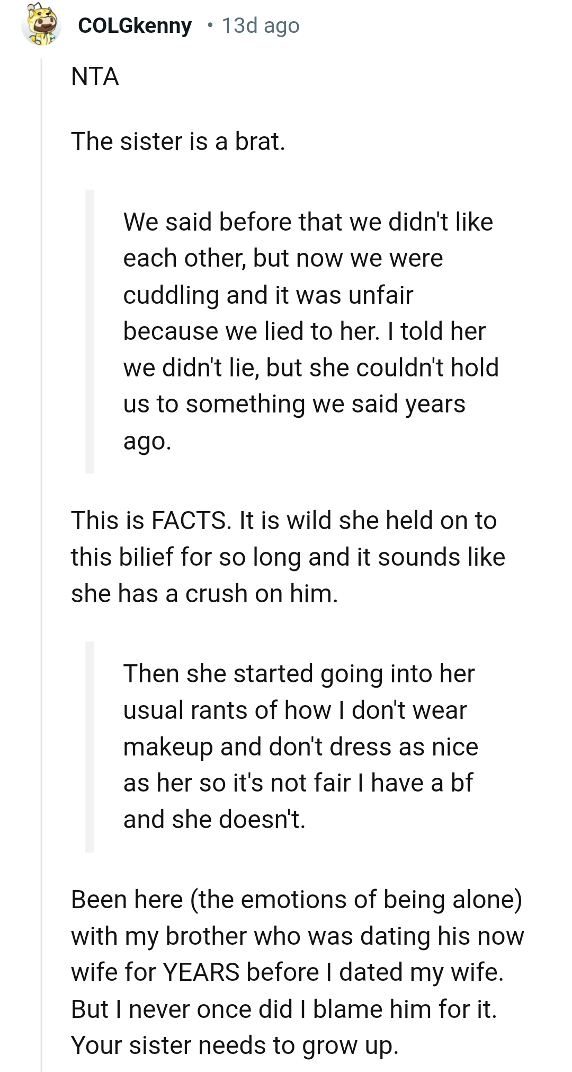Click the line The sister is a brat
The width and height of the screenshot is (572, 1072).
click(x=179, y=140)
